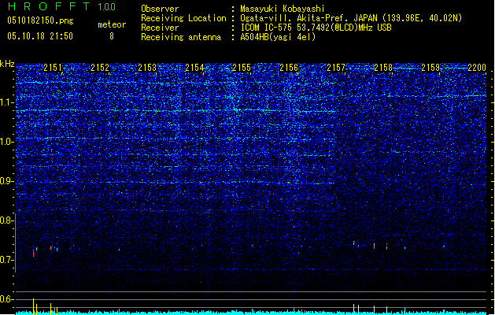This screenshot has height=315, width=495.
Task: Click the Receiving Location label
Action: point(183,18)
